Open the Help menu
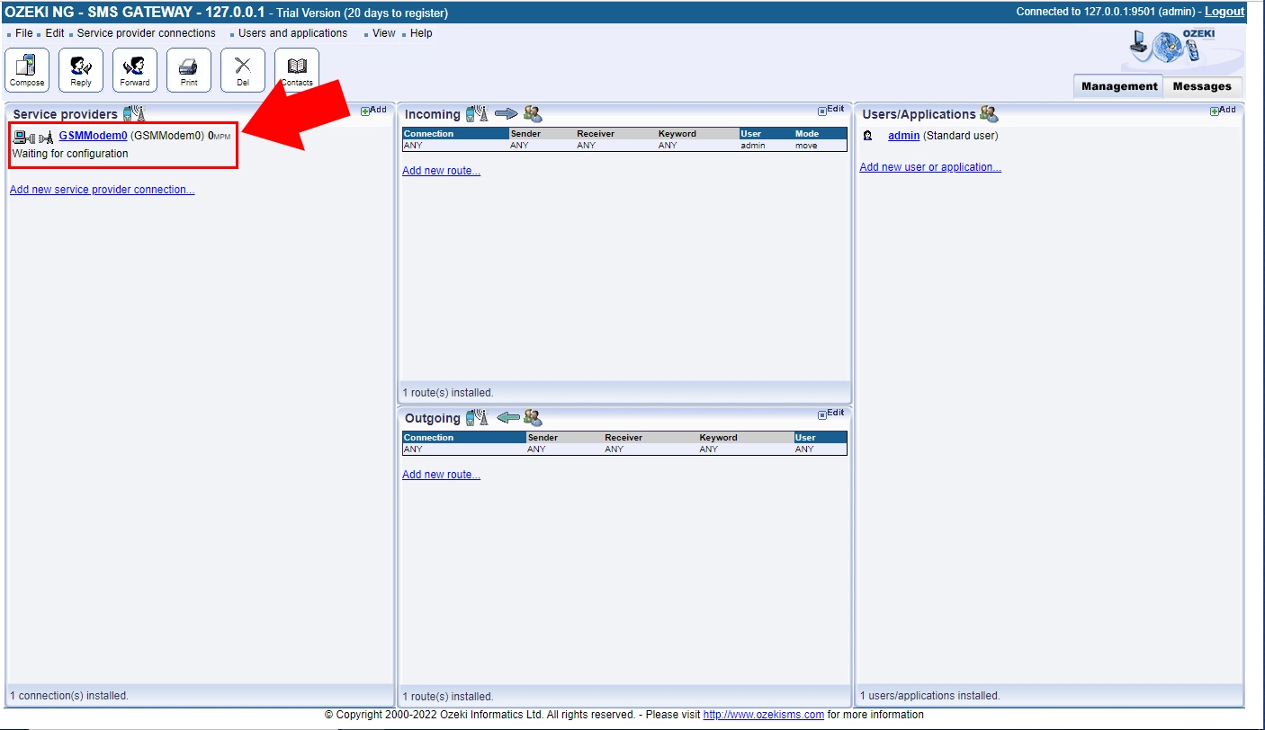Viewport: 1265px width, 730px height. pos(421,33)
